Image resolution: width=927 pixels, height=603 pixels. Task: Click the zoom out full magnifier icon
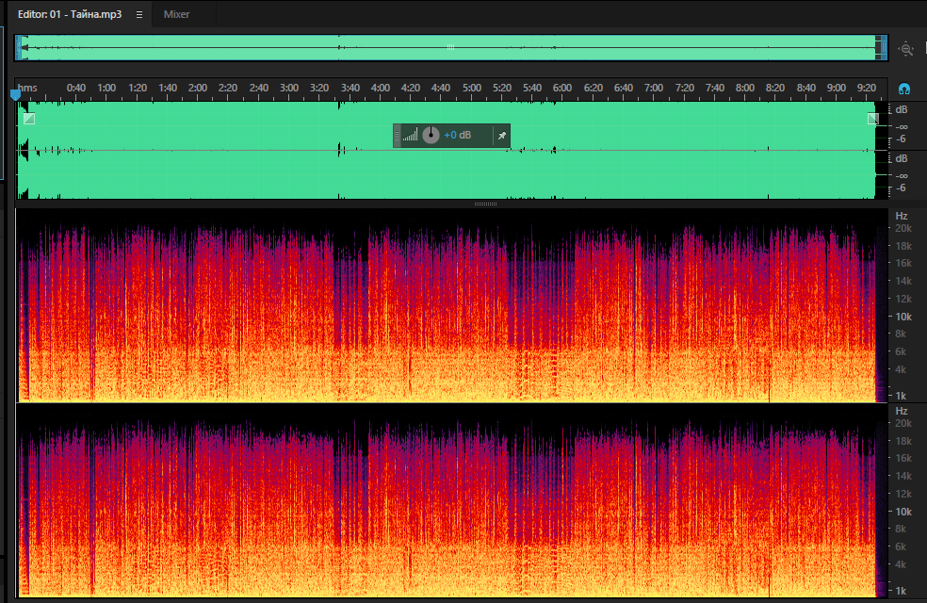(x=905, y=49)
